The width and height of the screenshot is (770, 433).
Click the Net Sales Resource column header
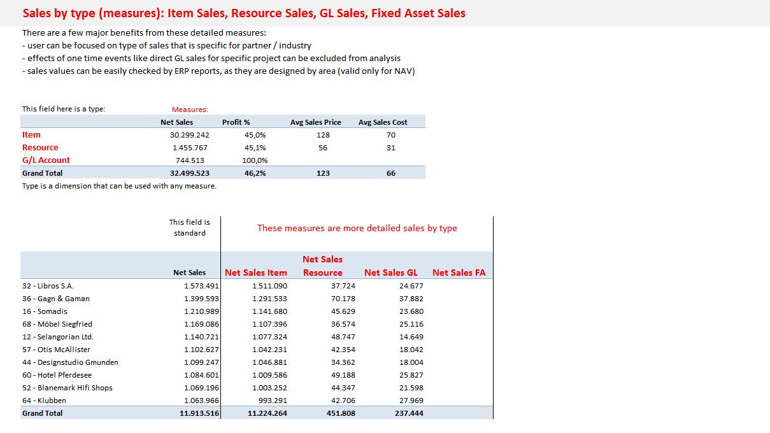pos(322,266)
